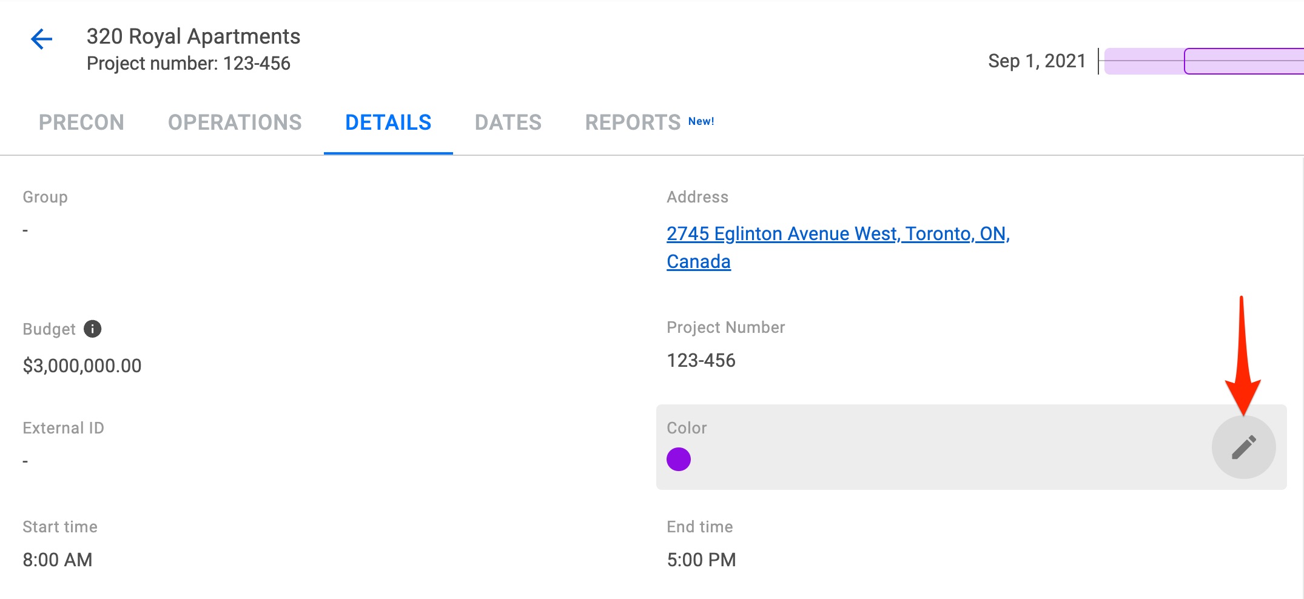Click the pencil icon to edit Color

[1244, 447]
